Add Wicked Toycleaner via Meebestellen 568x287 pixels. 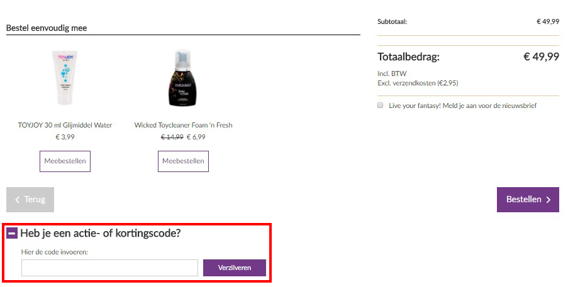[183, 161]
